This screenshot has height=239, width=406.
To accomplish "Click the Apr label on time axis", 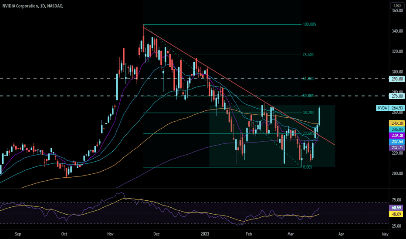I will tap(341, 234).
